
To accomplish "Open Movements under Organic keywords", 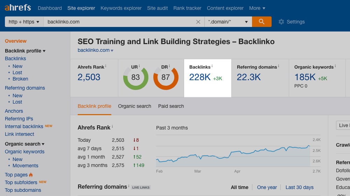I will click(x=25, y=166).
